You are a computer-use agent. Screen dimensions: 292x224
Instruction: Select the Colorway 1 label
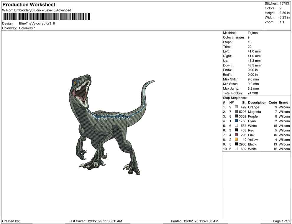(x=27, y=28)
